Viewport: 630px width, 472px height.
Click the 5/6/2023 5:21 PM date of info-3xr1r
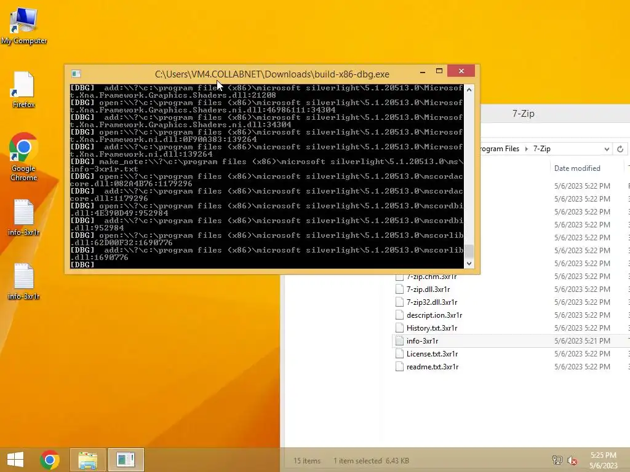[x=582, y=340]
